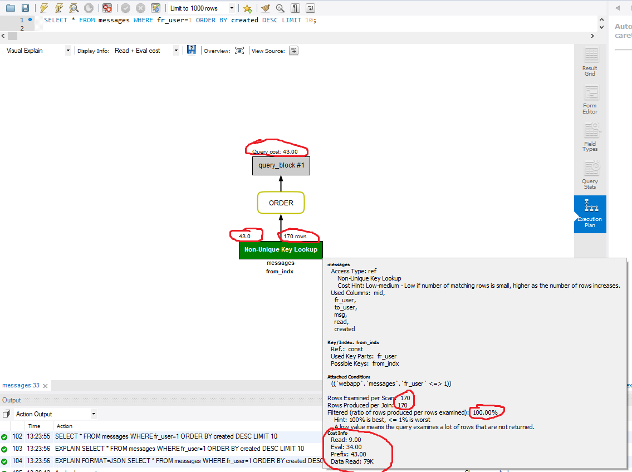Click green status icon of row 104
Viewport: 632px width, 472px height.
tap(4, 461)
